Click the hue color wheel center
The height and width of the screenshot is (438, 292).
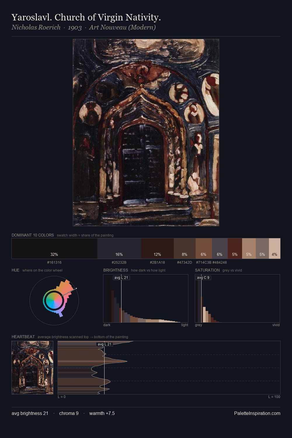tap(54, 300)
